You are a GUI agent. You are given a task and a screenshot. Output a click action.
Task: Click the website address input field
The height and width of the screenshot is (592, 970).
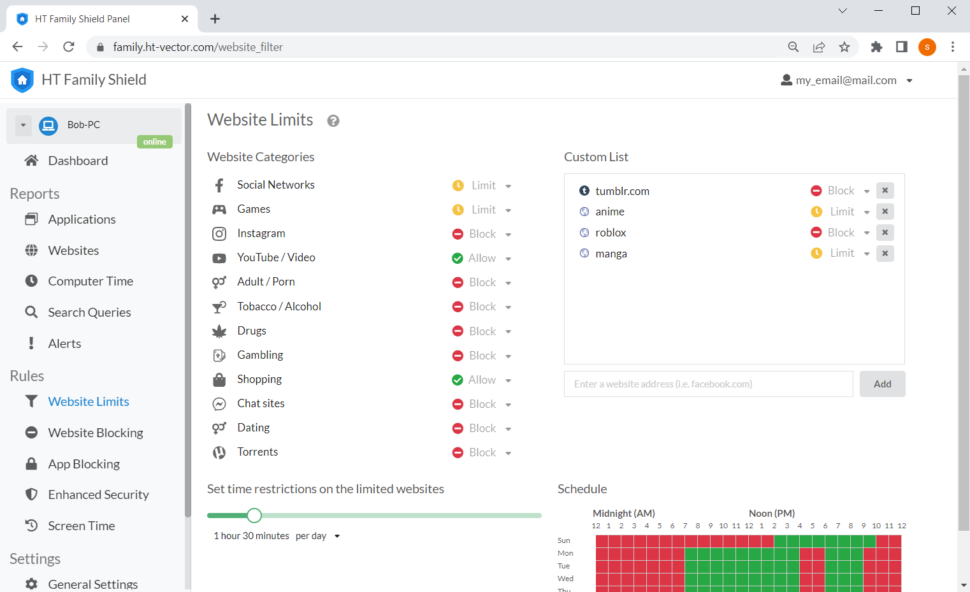tap(707, 384)
